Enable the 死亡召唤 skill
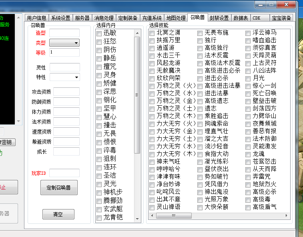 tap(248, 94)
